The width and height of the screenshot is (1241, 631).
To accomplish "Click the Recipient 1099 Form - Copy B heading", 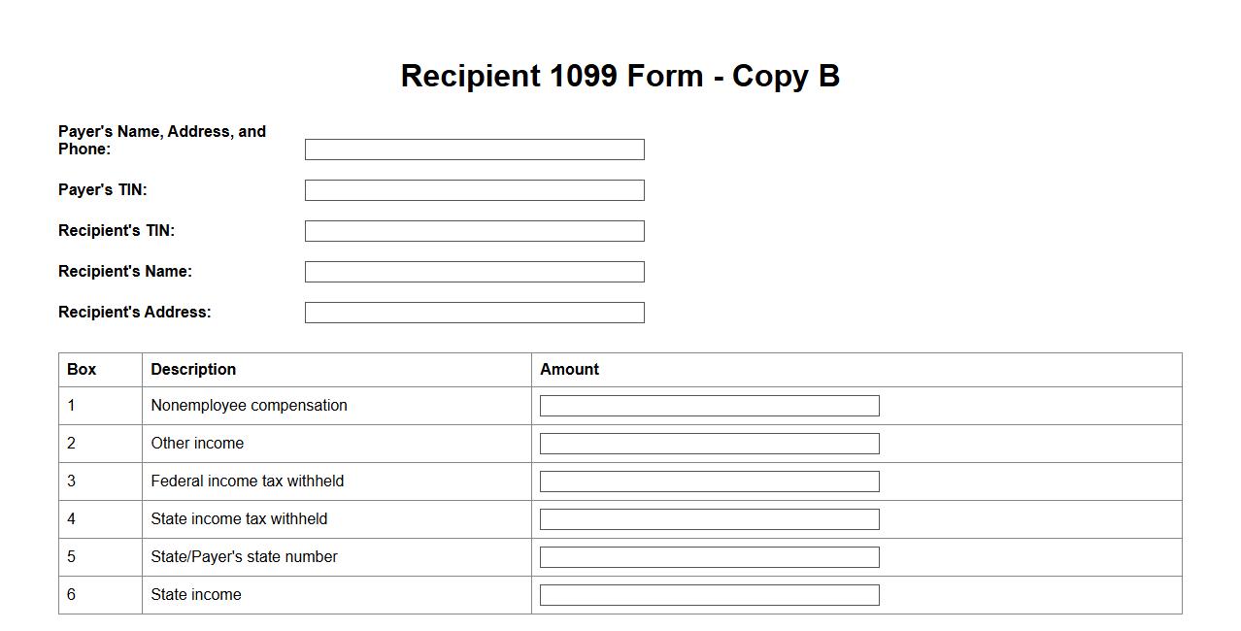I will (x=620, y=76).
